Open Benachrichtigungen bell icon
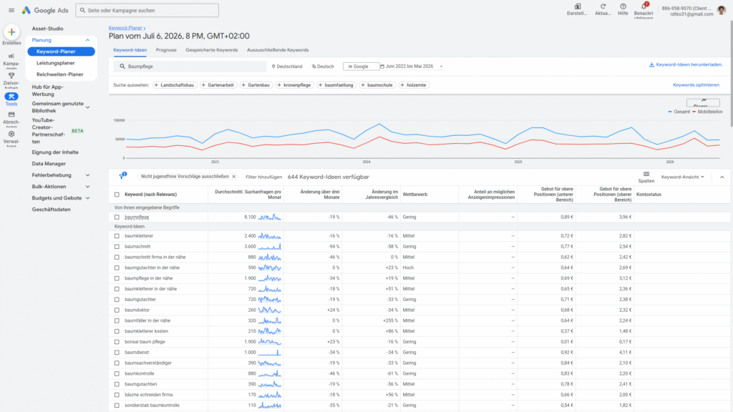 (x=644, y=6)
